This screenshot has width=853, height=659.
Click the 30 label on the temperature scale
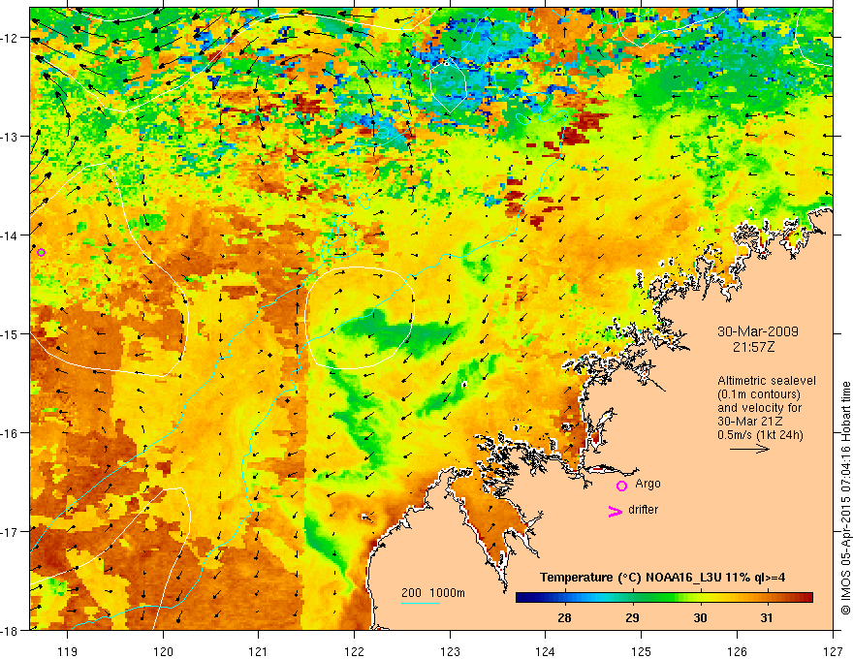coord(700,617)
